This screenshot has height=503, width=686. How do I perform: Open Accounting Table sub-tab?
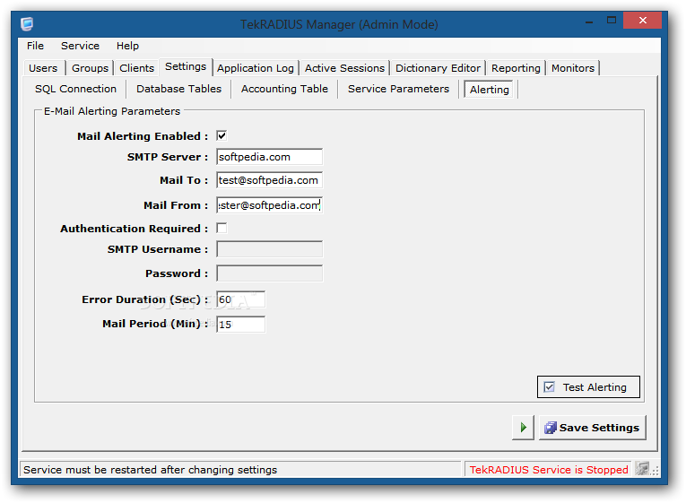click(x=284, y=89)
